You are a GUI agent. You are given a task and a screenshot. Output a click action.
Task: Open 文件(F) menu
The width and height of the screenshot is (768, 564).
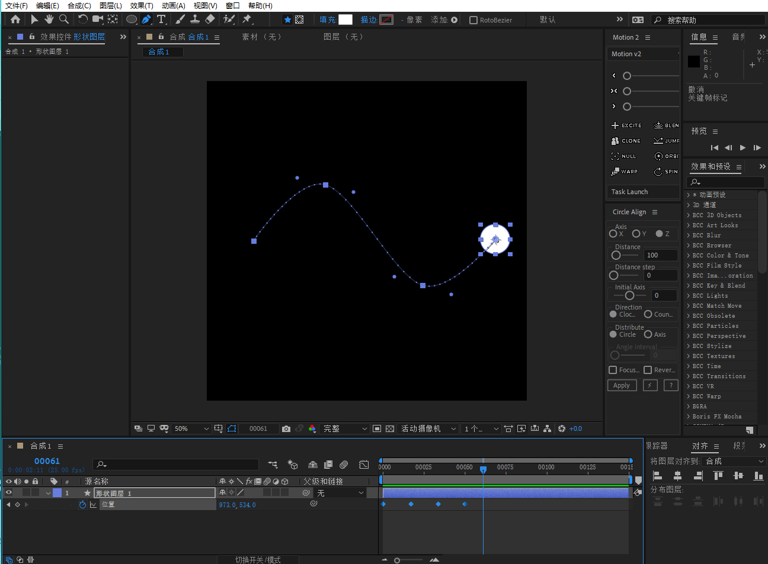click(x=17, y=5)
